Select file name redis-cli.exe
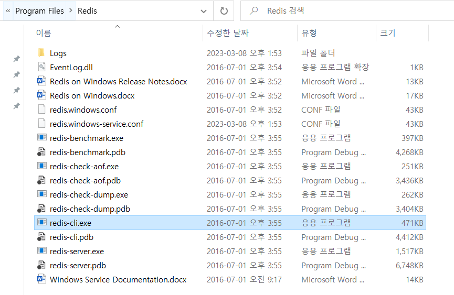 [70, 223]
